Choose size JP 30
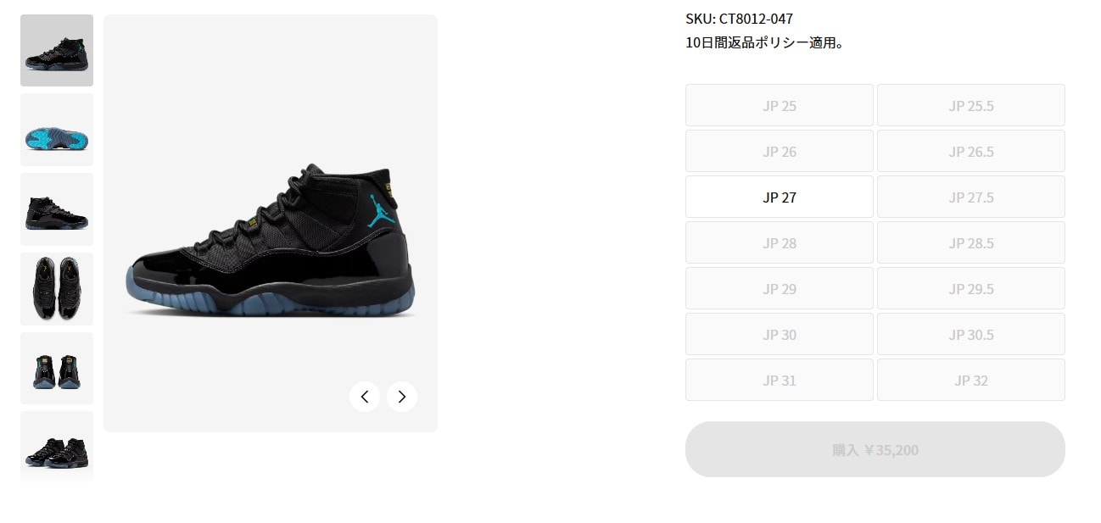The image size is (1101, 523). pyautogui.click(x=780, y=335)
